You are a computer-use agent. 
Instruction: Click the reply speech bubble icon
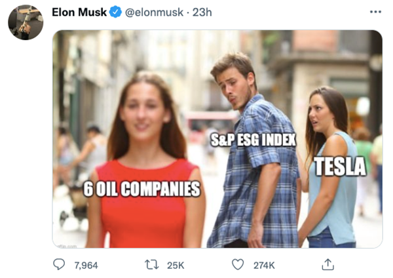pyautogui.click(x=60, y=264)
